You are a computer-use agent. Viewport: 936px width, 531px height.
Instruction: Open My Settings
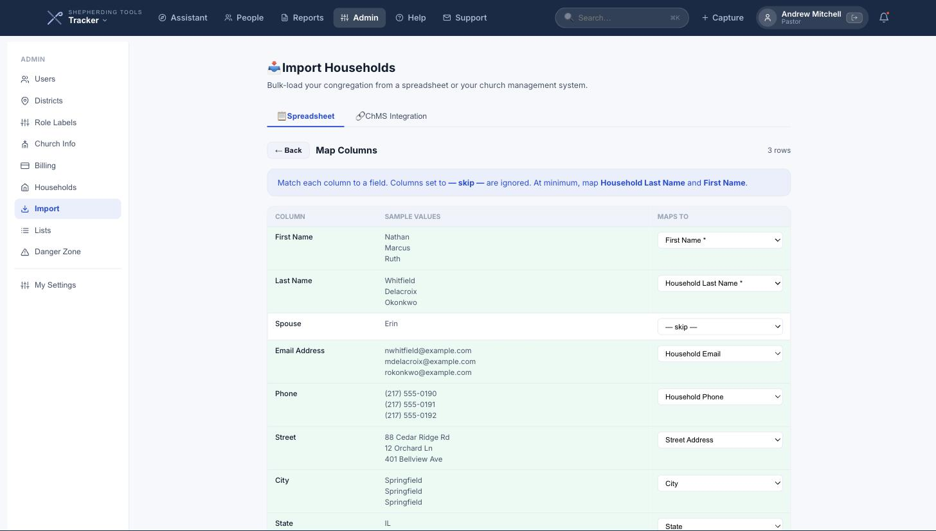67,285
